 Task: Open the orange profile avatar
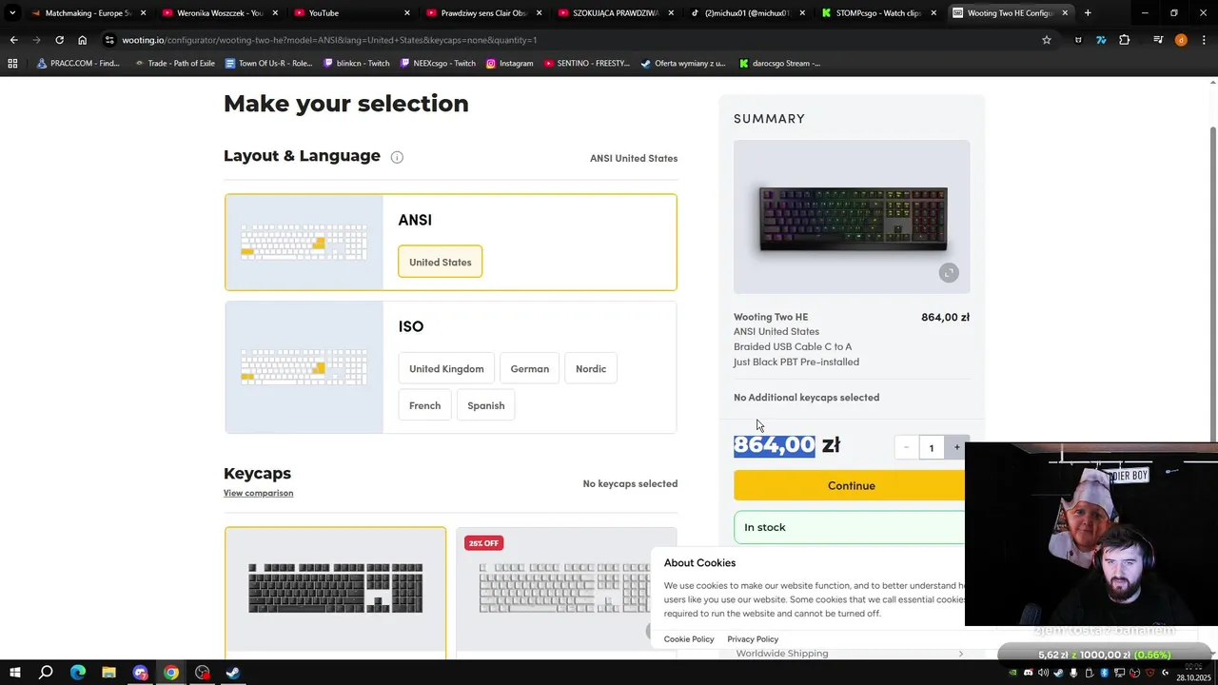(1181, 40)
